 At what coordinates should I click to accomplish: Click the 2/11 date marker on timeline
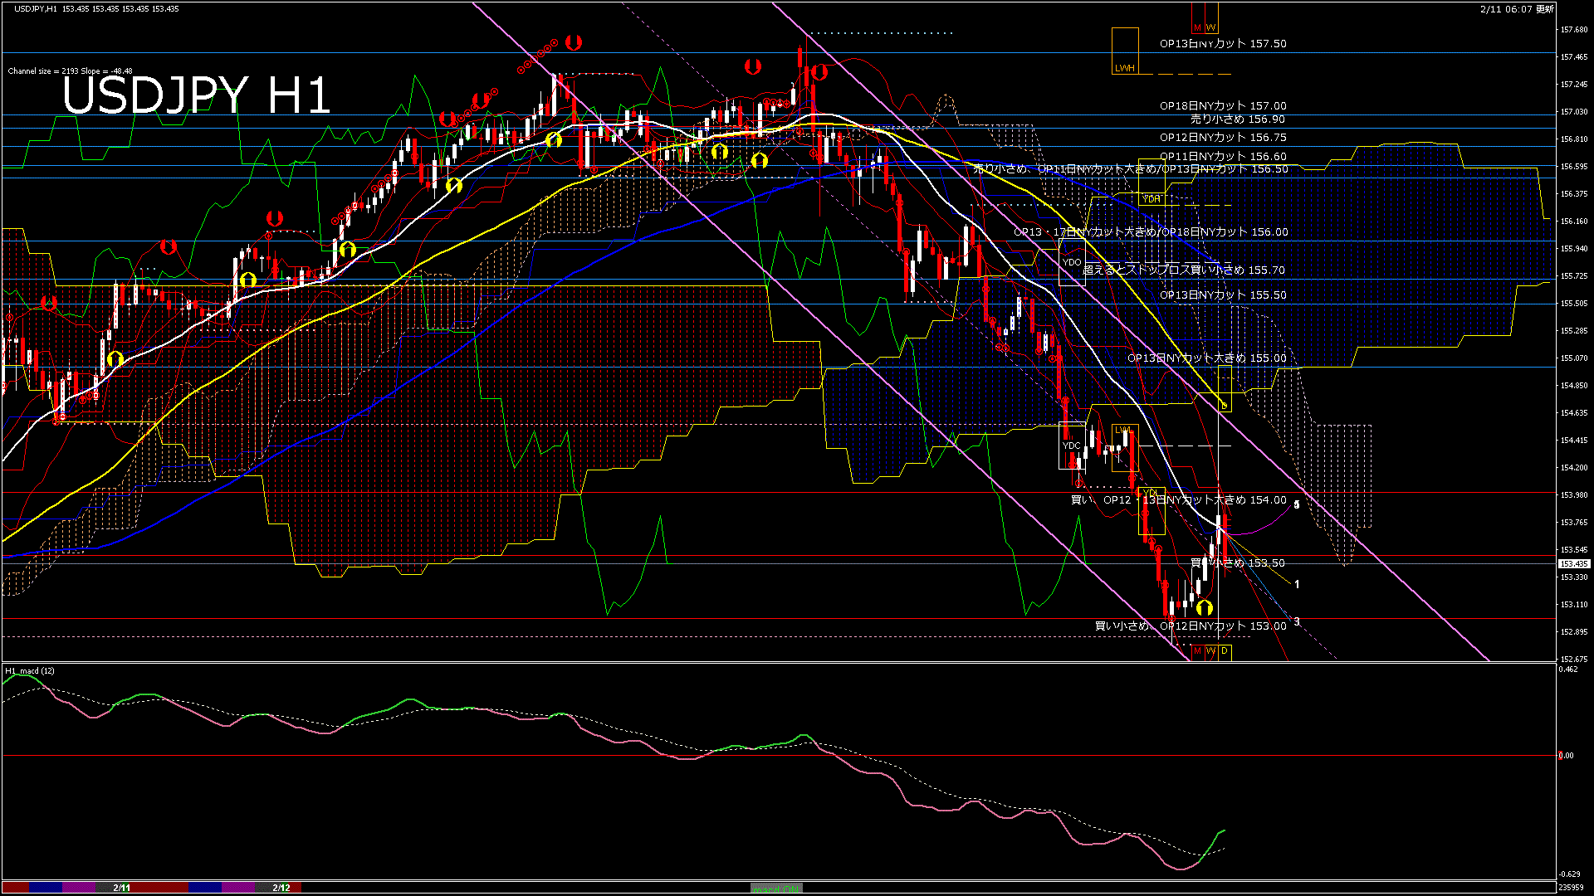[x=122, y=888]
